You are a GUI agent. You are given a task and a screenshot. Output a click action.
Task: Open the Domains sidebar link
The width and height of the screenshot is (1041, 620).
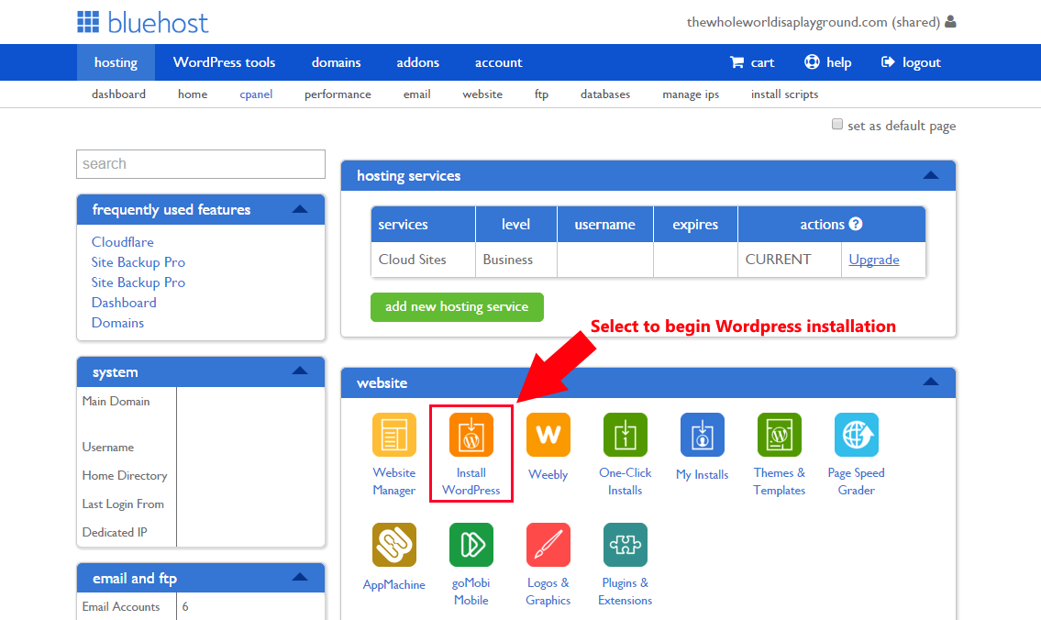(x=117, y=323)
